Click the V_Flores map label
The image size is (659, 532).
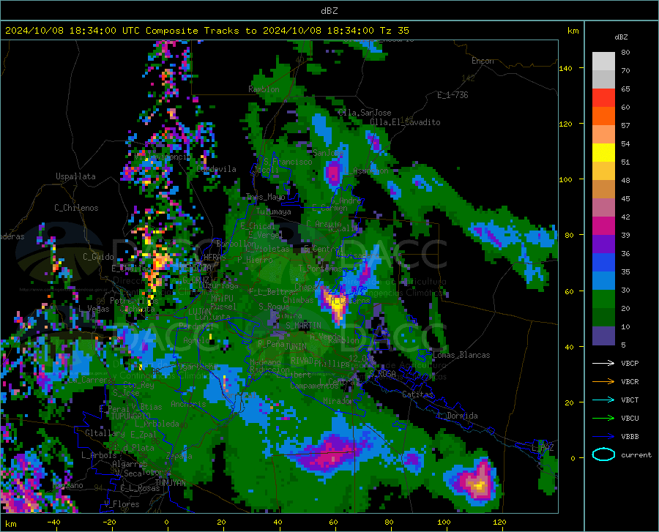122,504
